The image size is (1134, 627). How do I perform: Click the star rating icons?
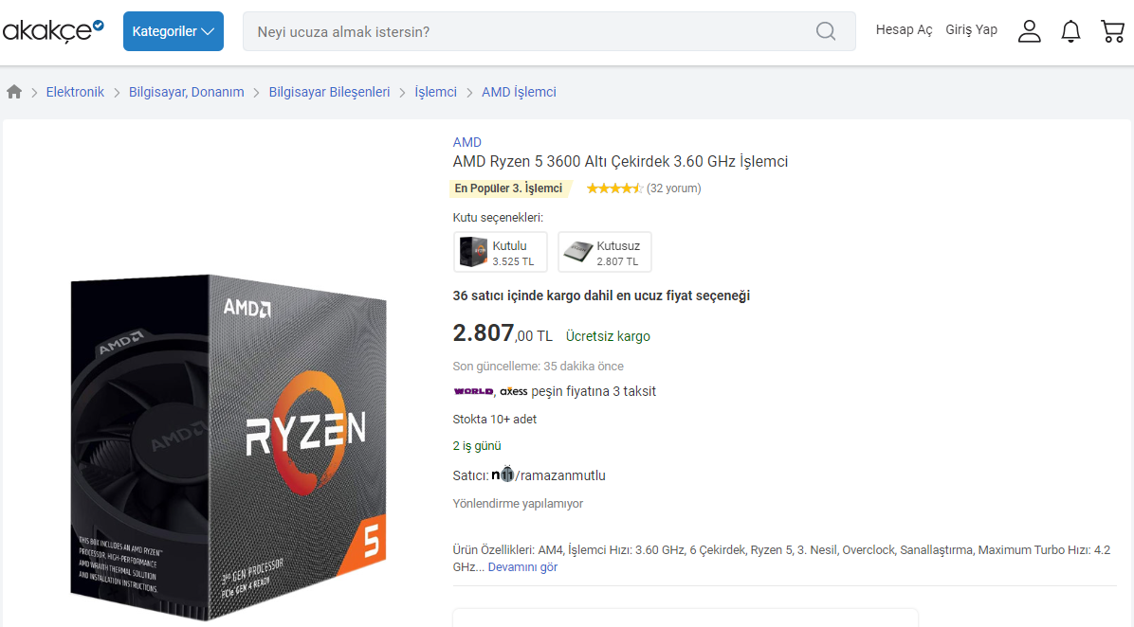(x=614, y=188)
